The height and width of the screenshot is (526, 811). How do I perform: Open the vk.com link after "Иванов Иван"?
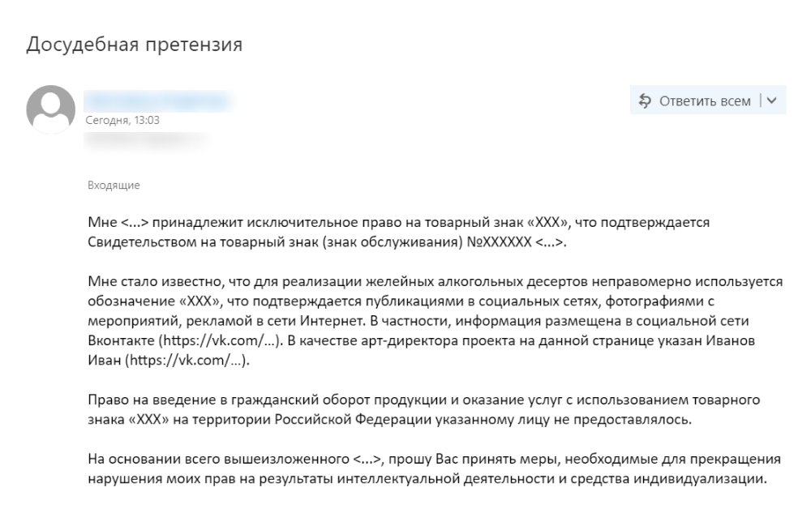[x=186, y=361]
